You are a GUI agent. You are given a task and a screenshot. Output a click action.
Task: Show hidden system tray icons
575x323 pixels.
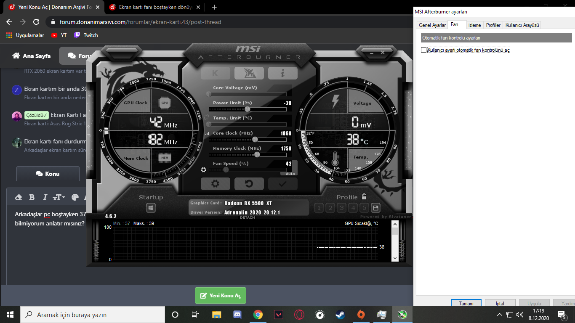500,315
